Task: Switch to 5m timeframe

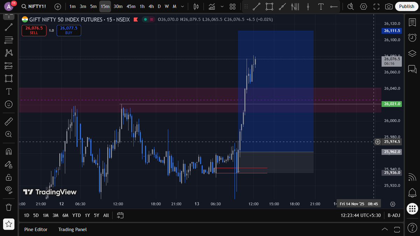Action: tap(93, 6)
